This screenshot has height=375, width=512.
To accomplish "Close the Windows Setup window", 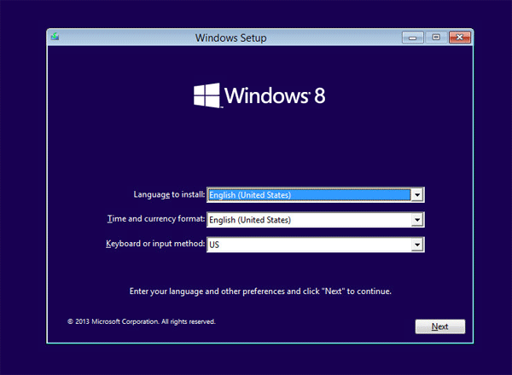I will 459,37.
